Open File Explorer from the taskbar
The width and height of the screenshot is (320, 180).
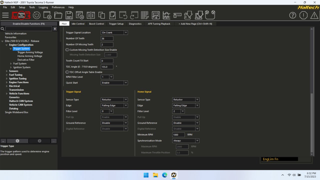(x=155, y=175)
